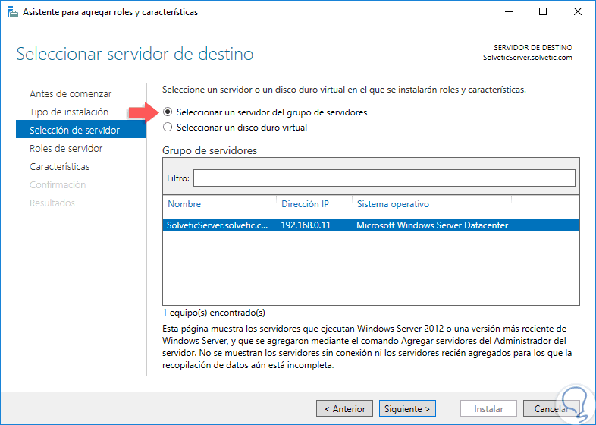Screen dimensions: 596x425
Task: Click the Microsoft Windows Server Datacenter cell
Action: tap(432, 225)
